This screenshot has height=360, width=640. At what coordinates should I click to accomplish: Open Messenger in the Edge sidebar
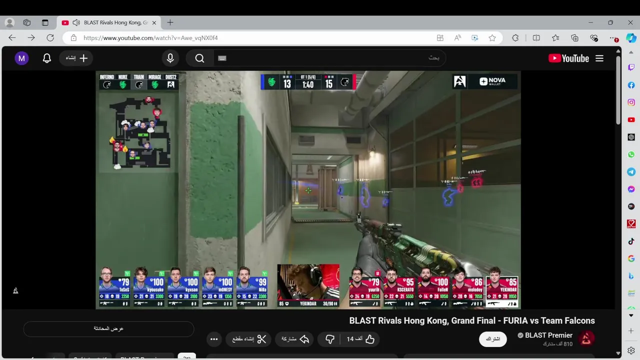[631, 189]
